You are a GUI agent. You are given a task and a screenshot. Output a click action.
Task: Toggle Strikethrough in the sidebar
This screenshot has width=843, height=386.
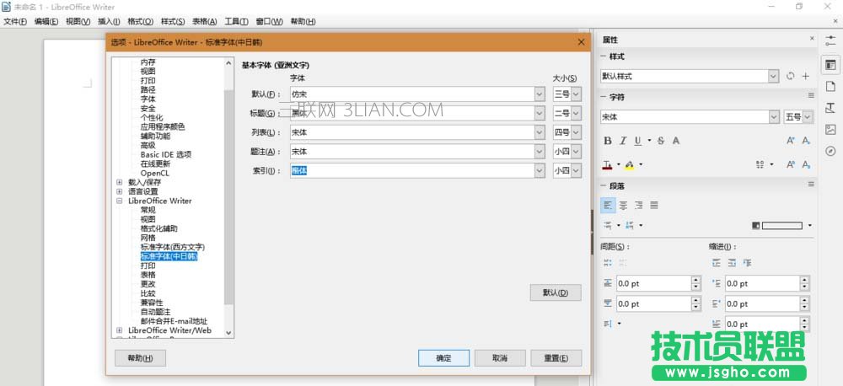(661, 141)
